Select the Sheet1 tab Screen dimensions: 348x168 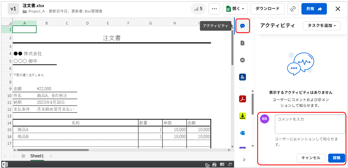(37, 156)
